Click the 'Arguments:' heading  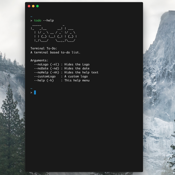click(x=39, y=60)
